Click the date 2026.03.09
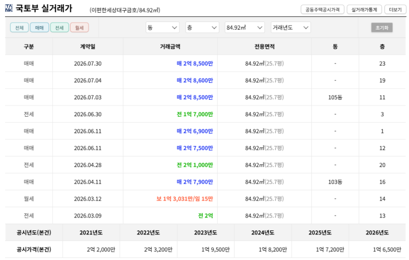This screenshot has height=260, width=409. 87,216
